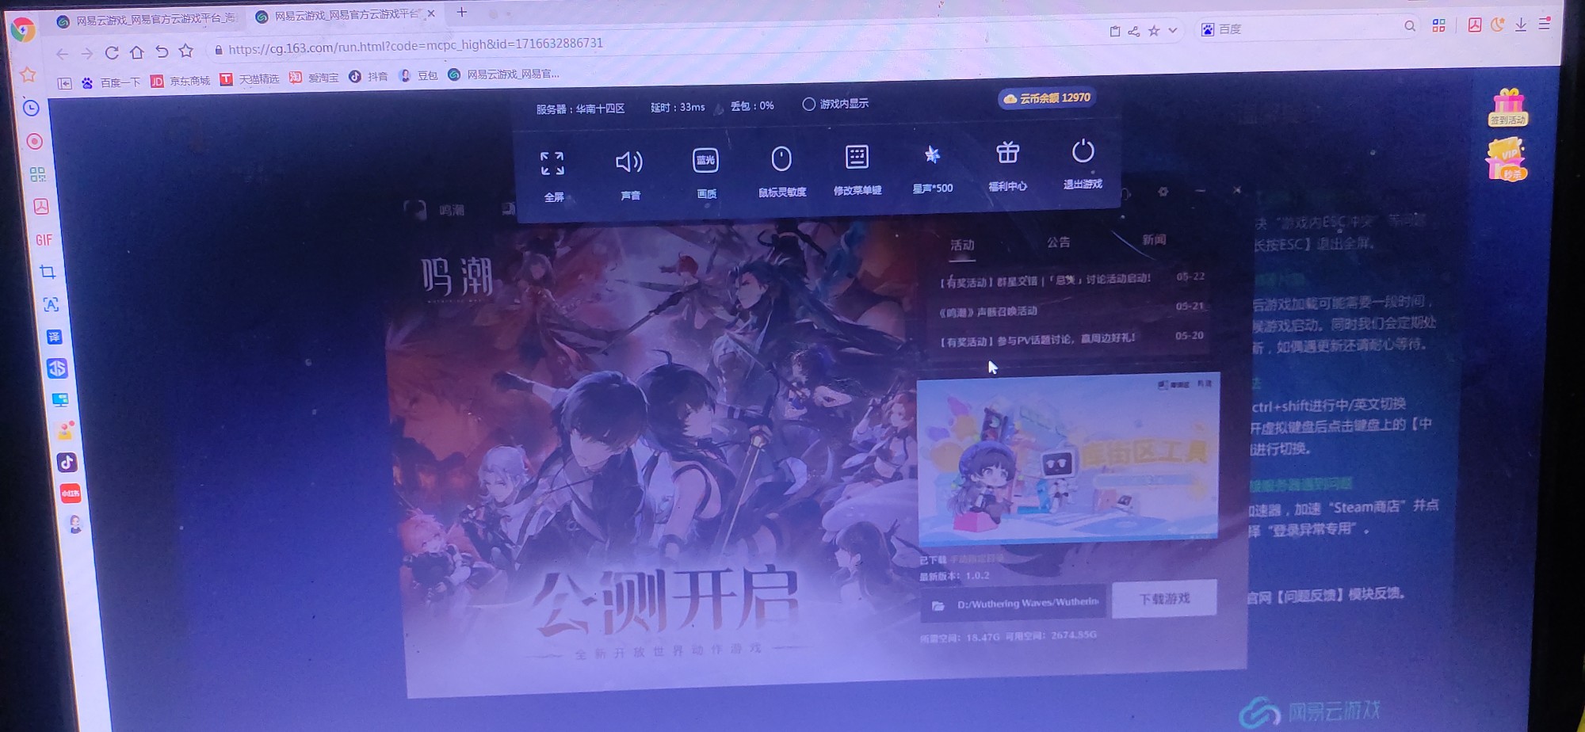
Task: Switch to the 公告 tab in launcher
Action: [x=1058, y=242]
